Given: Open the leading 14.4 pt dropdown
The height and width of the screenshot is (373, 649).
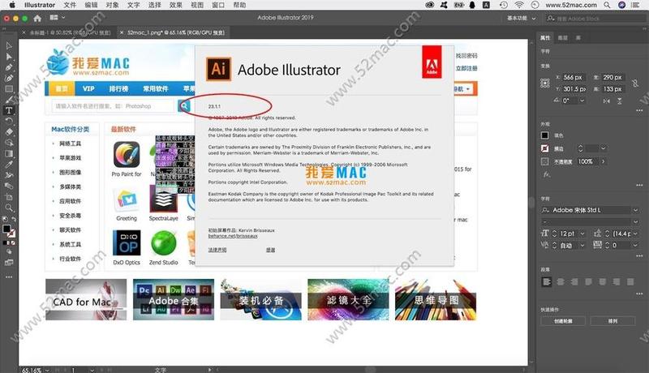Looking at the screenshot, I should click(x=635, y=234).
